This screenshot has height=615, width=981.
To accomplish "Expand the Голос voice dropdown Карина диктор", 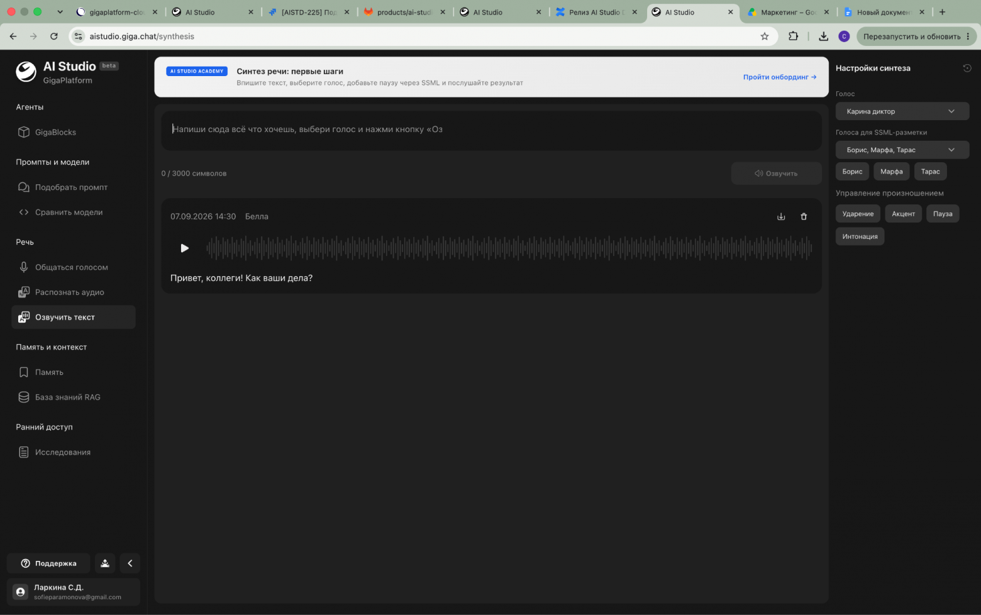I will [902, 111].
